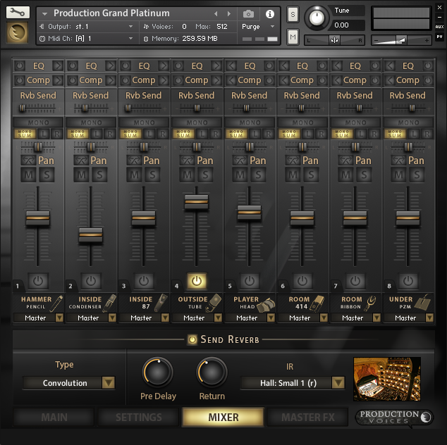Click Rvb Send slider on channel 1
The image size is (447, 445).
point(23,108)
